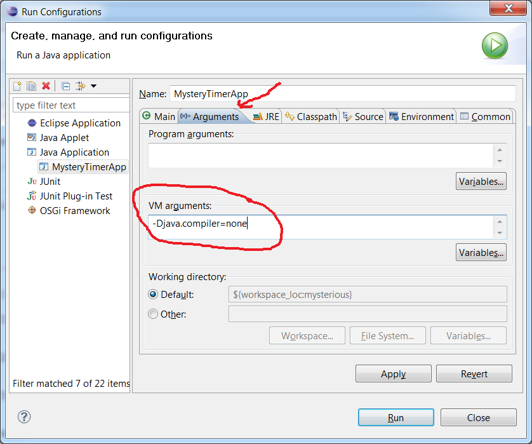Click the Eclipse Application icon

[x=32, y=123]
